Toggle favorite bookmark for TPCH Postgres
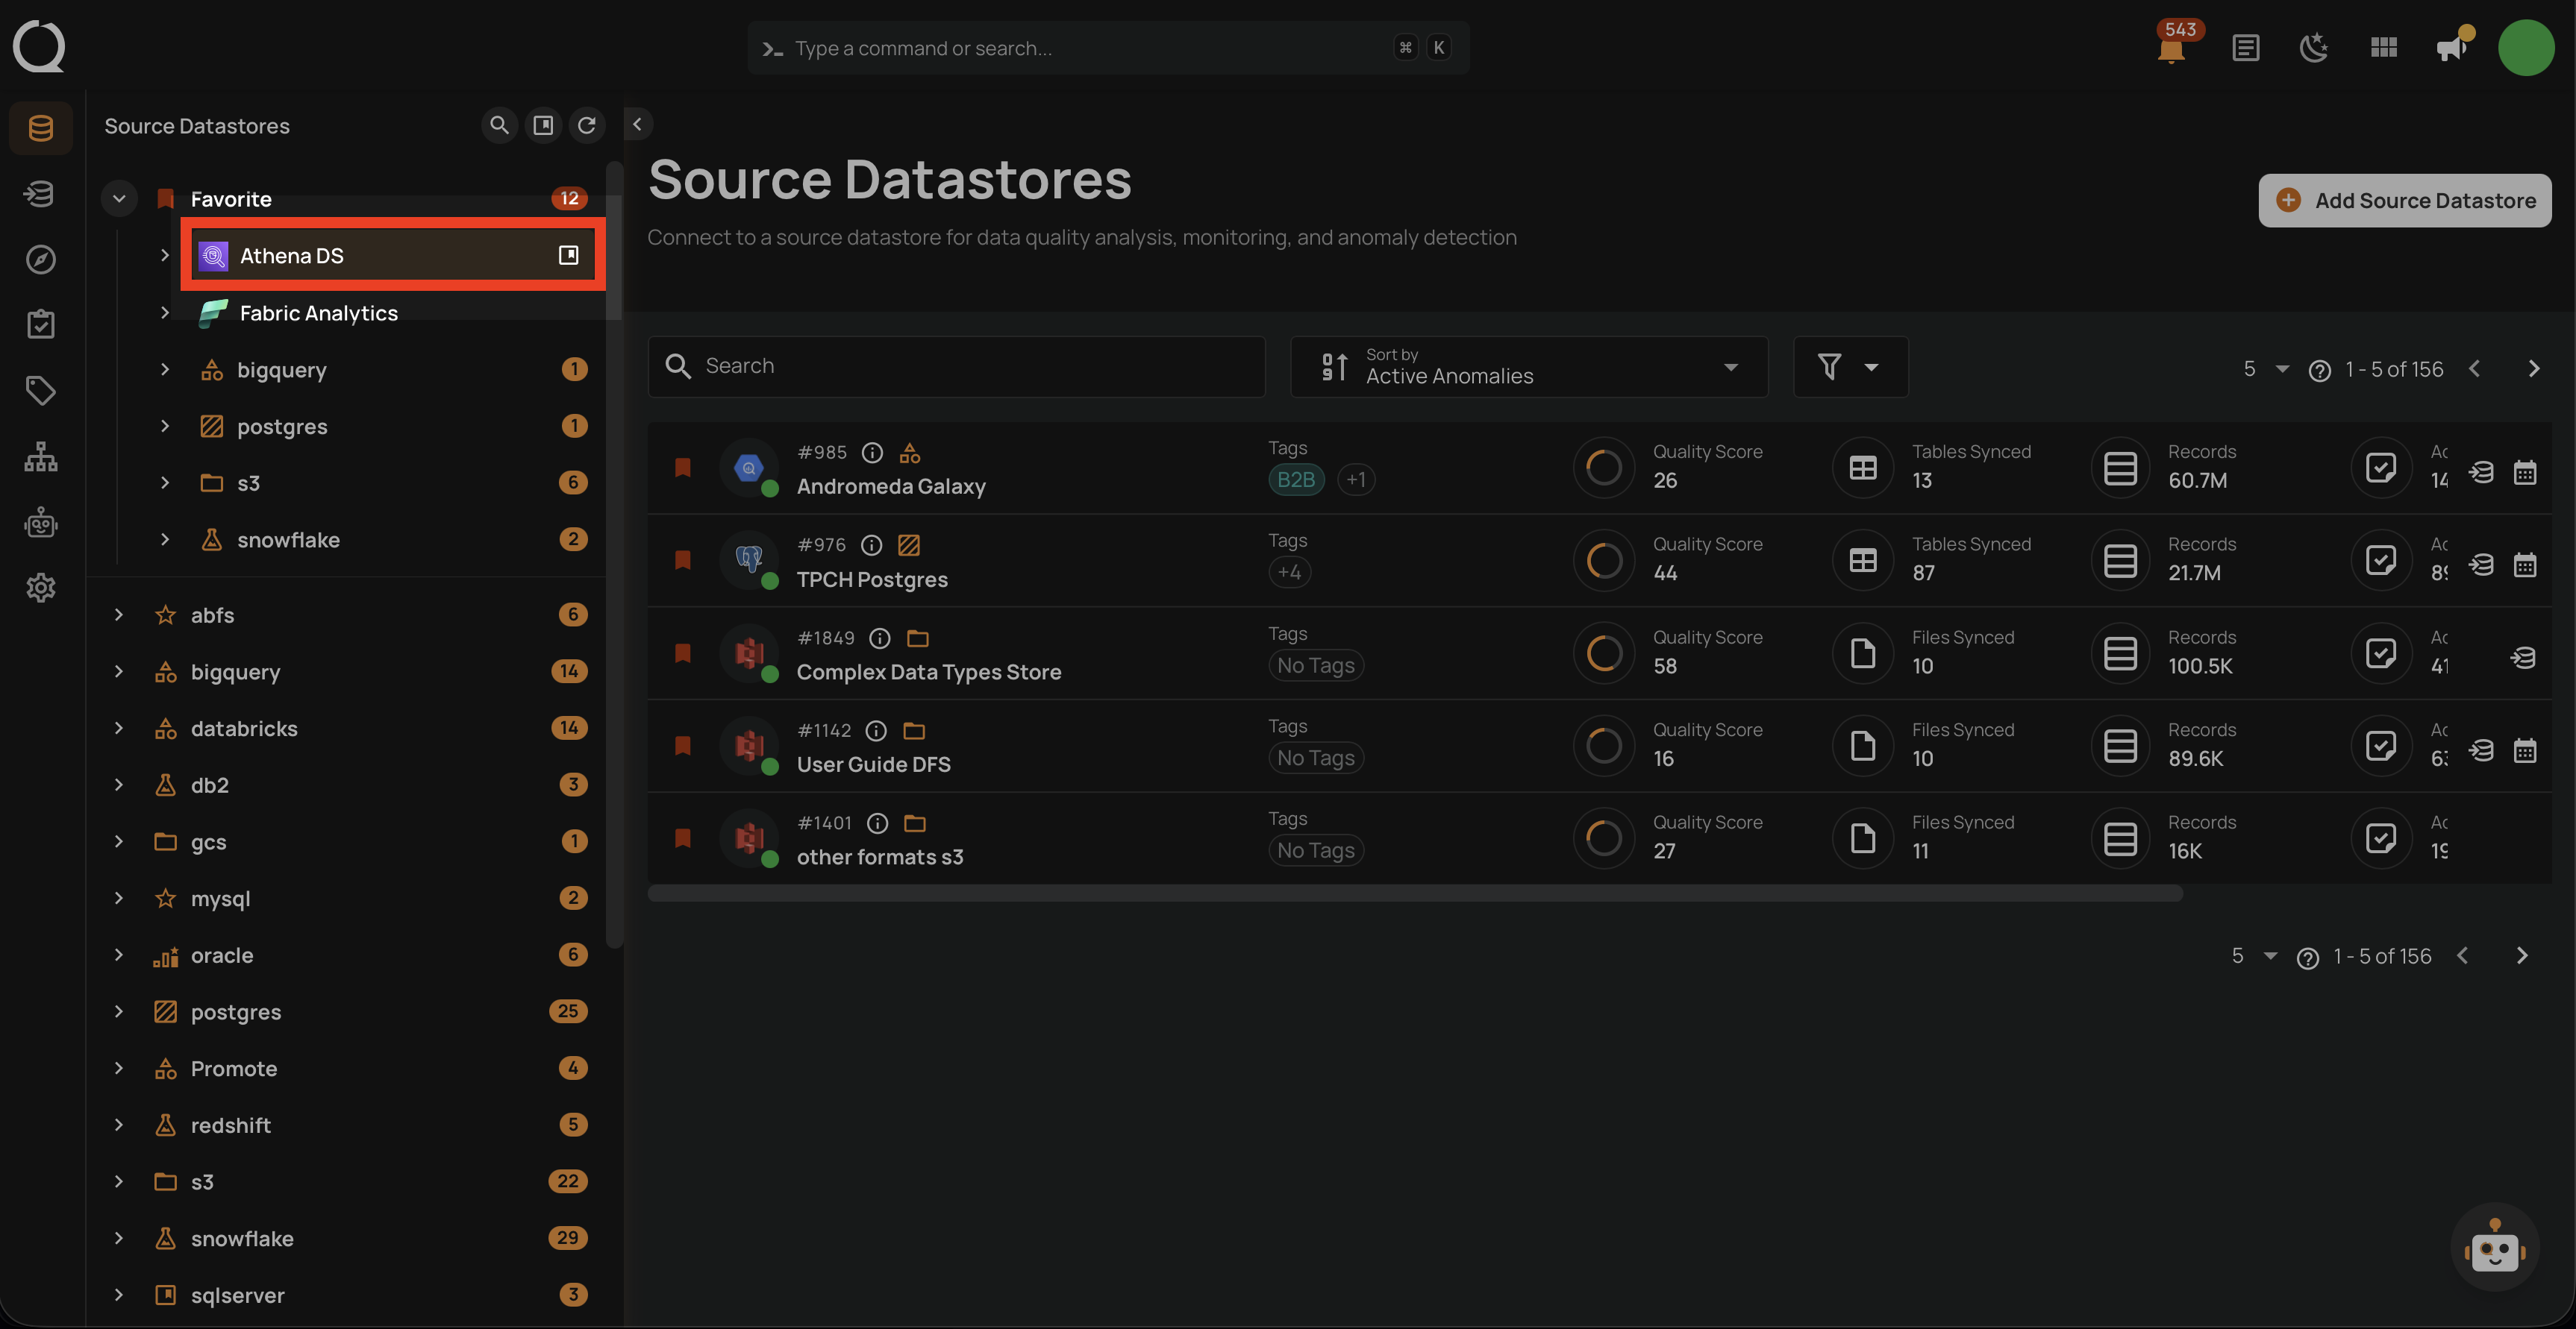This screenshot has width=2576, height=1329. (x=683, y=561)
